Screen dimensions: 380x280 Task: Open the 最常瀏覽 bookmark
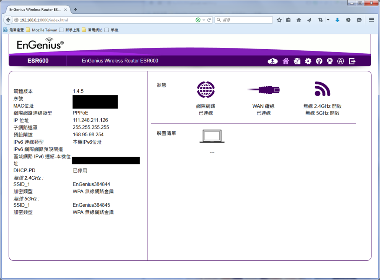click(14, 30)
